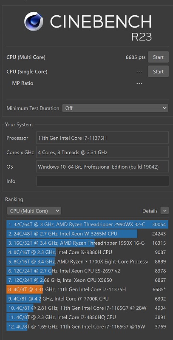173x340 pixels.
Task: Open the CPU (Multi Core) ranking dropdown
Action: pyautogui.click(x=34, y=211)
